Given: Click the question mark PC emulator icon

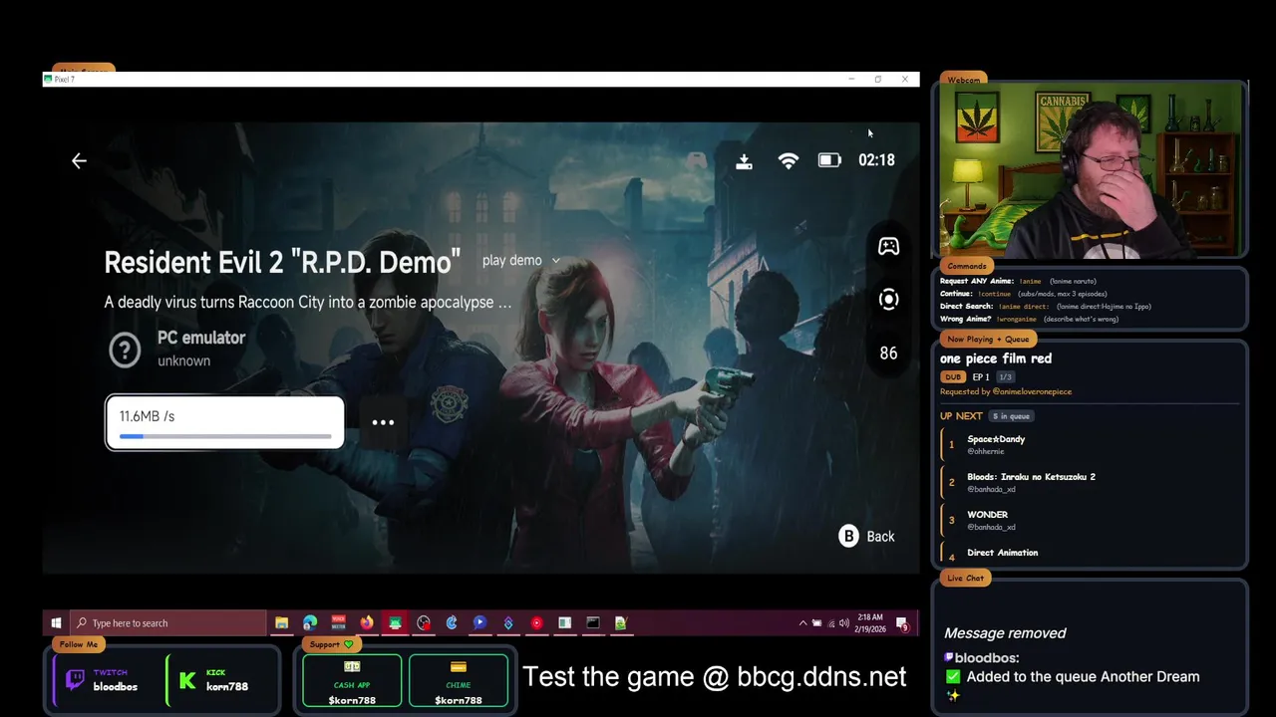Looking at the screenshot, I should tap(125, 350).
